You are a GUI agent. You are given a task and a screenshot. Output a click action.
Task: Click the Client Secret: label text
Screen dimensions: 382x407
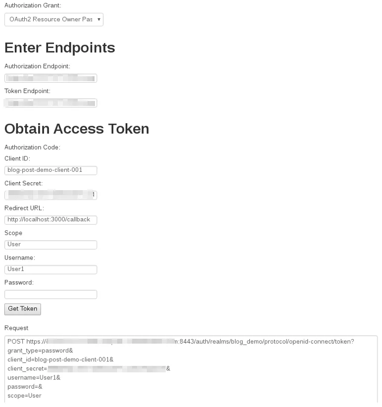pos(23,184)
